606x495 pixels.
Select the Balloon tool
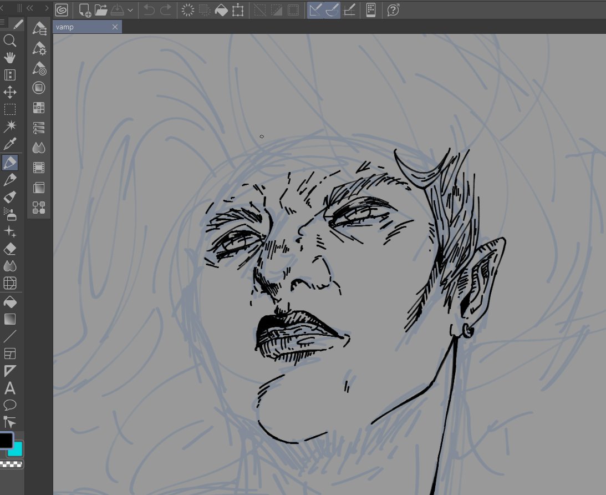pyautogui.click(x=9, y=406)
